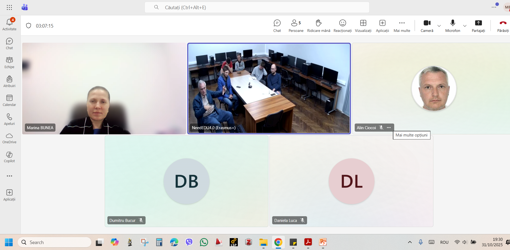Open the meeting Chat panel
510x250 pixels.
pyautogui.click(x=277, y=26)
